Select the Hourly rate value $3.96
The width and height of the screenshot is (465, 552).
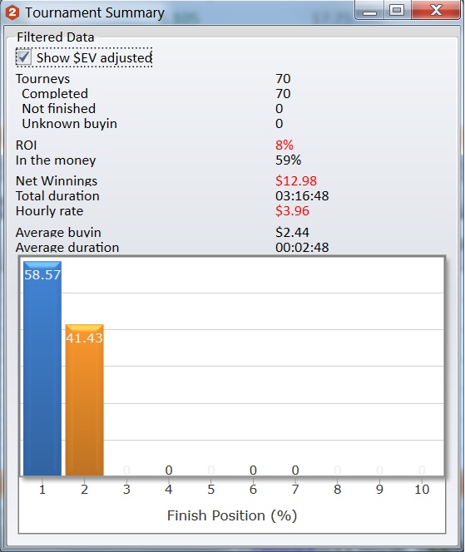pyautogui.click(x=292, y=211)
